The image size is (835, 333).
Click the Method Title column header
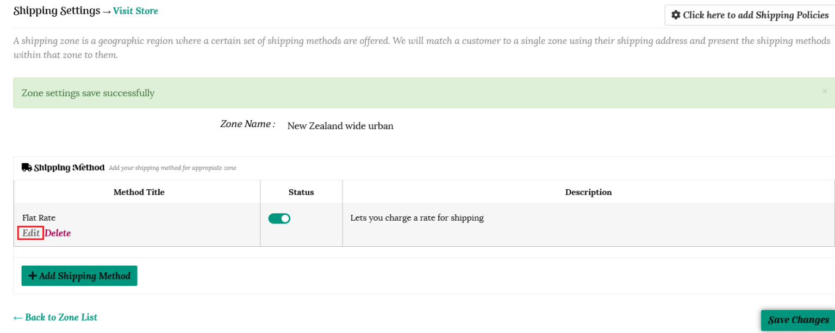point(139,192)
